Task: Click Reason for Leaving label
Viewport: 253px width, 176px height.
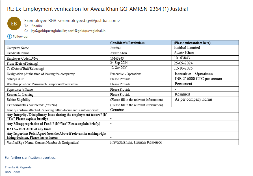Action: click(20, 95)
